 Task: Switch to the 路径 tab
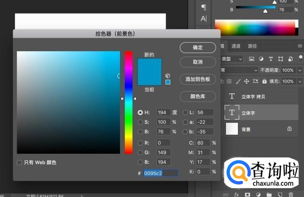pos(252,46)
